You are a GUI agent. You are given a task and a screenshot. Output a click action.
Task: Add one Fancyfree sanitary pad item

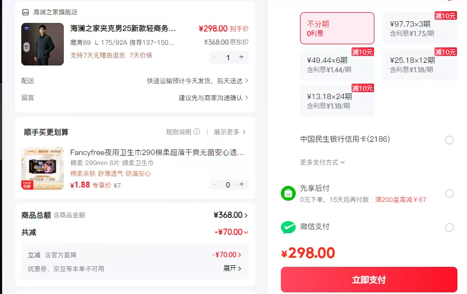click(x=241, y=184)
